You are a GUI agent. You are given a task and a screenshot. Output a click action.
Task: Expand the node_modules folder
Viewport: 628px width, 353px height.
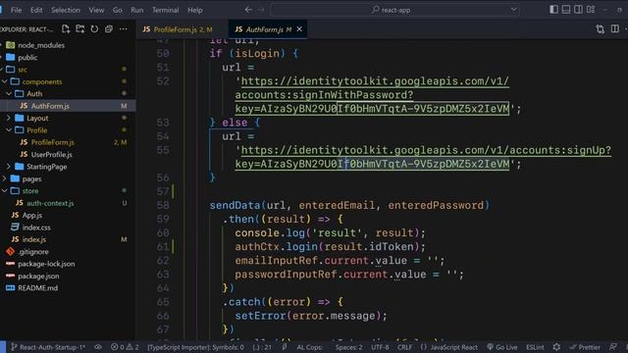tap(41, 45)
